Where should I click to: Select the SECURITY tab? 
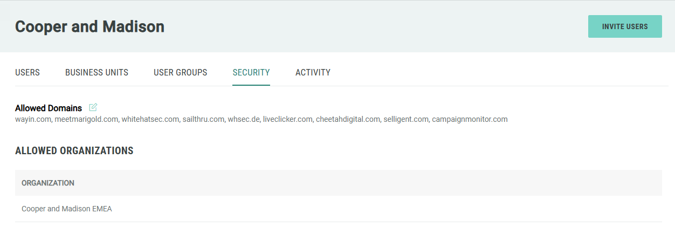[x=251, y=72]
